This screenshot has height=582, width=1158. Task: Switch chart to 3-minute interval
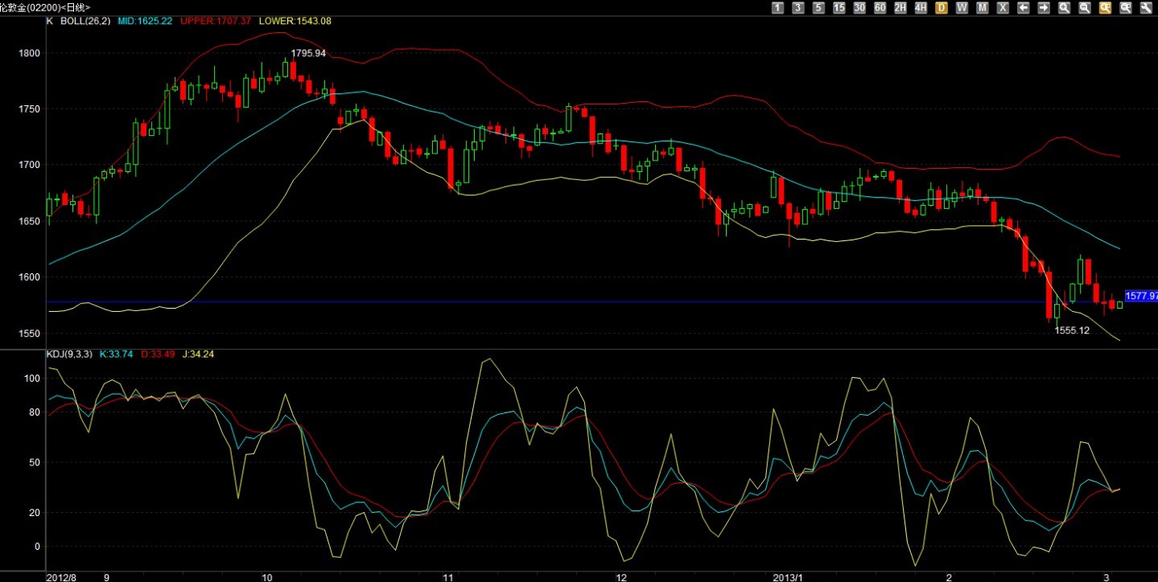click(798, 7)
